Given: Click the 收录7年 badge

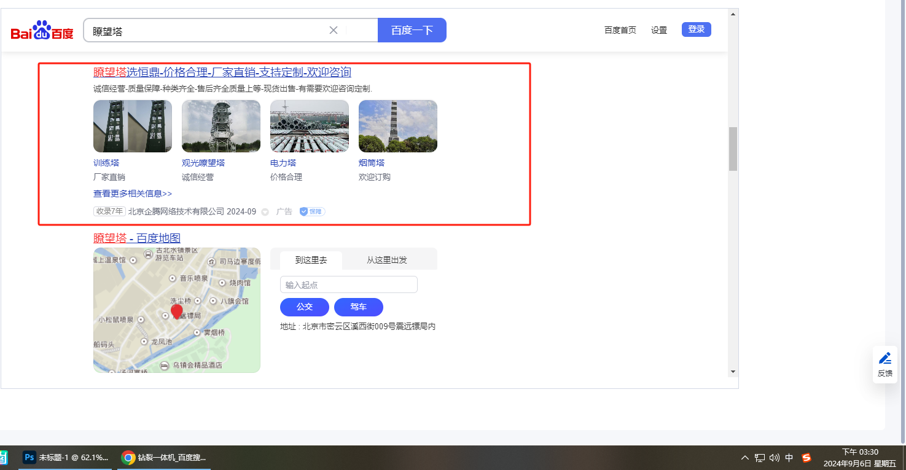Looking at the screenshot, I should (110, 211).
